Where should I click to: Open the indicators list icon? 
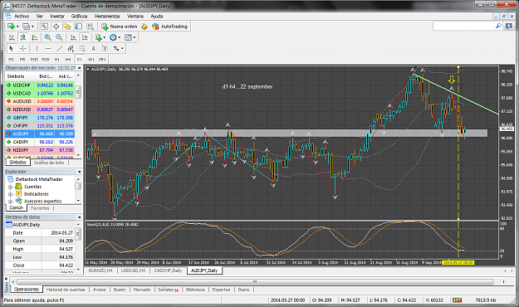coord(98,37)
